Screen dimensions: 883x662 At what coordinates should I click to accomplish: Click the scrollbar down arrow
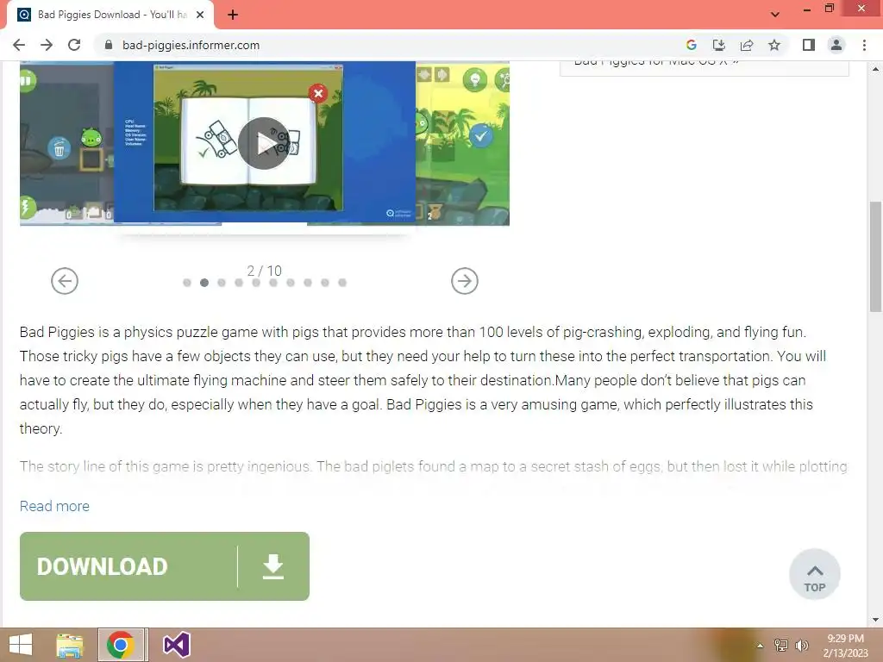[875, 620]
